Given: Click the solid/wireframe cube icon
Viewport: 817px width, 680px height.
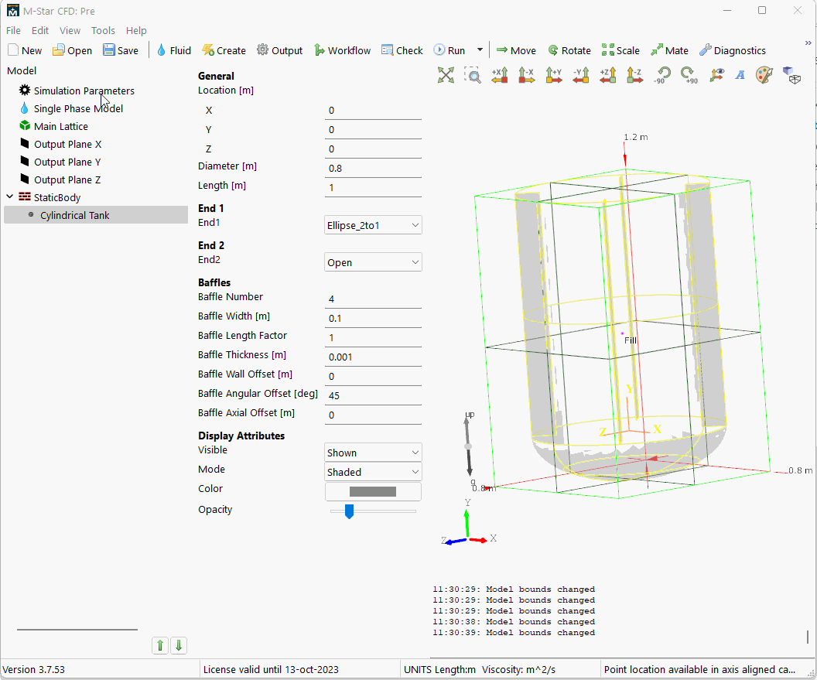Looking at the screenshot, I should click(x=791, y=75).
